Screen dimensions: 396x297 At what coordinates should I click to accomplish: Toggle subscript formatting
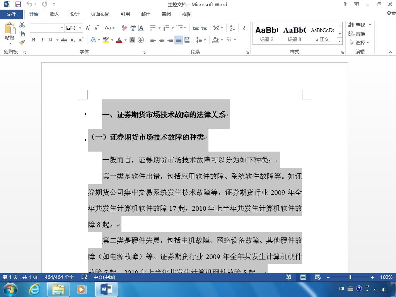click(73, 40)
